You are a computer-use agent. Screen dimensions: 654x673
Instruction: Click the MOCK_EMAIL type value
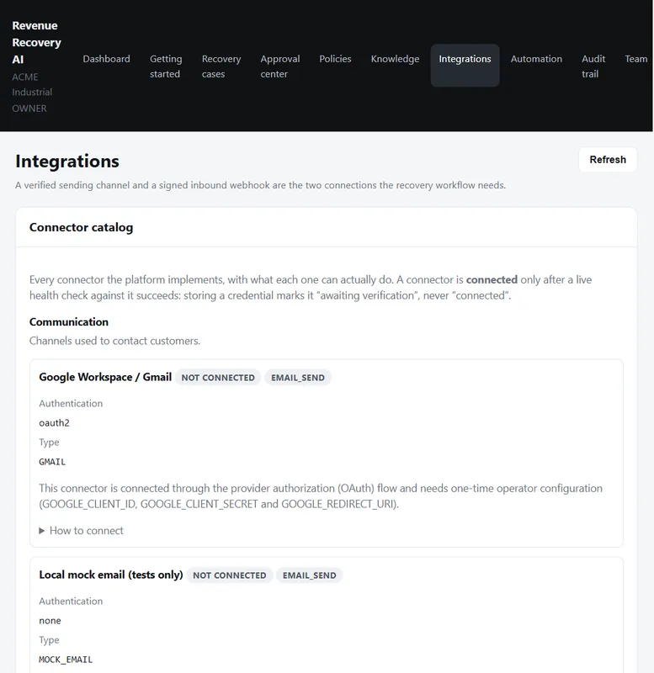pyautogui.click(x=66, y=660)
